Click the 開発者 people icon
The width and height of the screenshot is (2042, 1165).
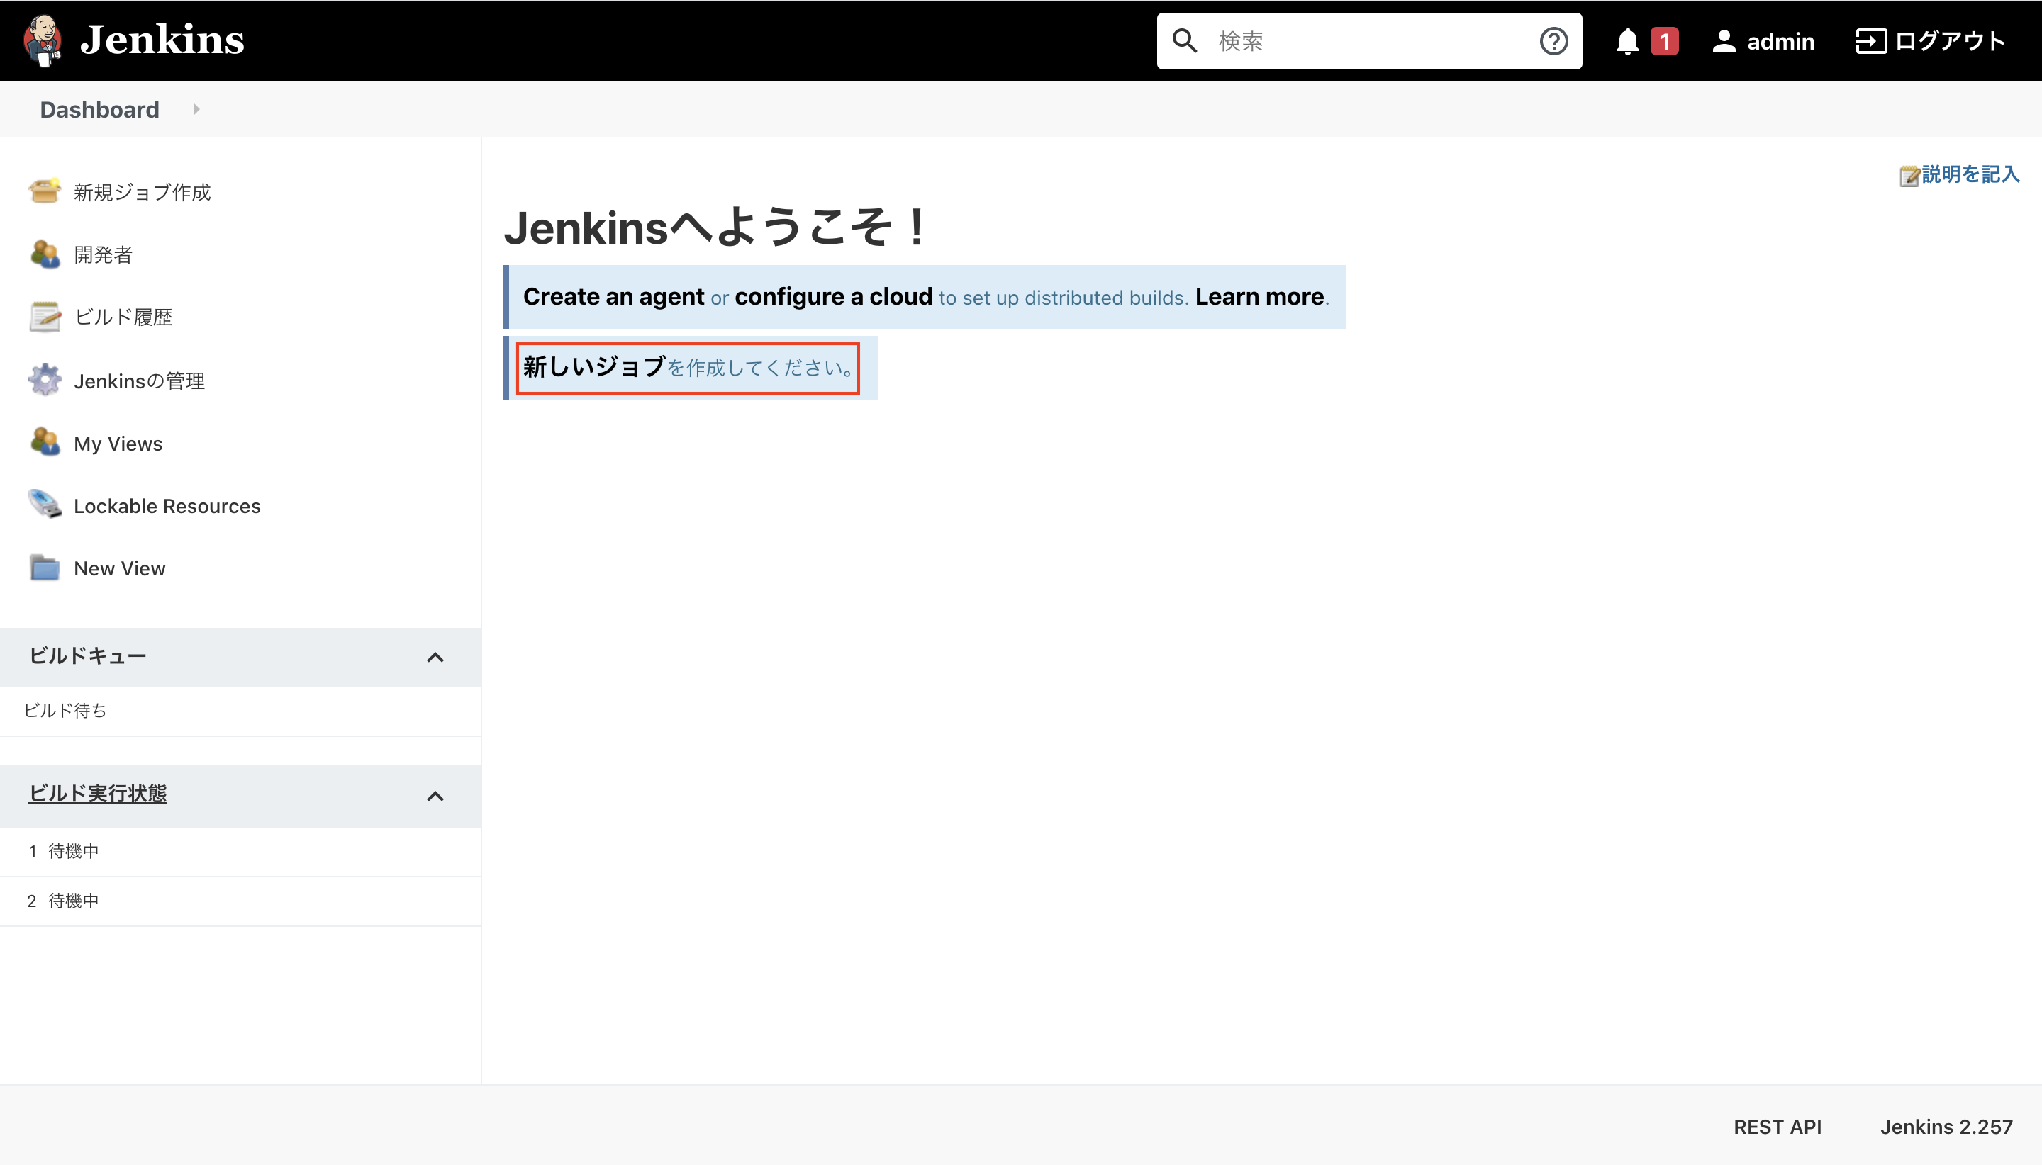click(45, 254)
